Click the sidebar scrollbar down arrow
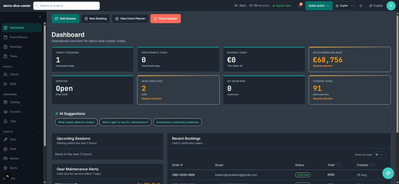This screenshot has height=184, width=399. [45, 182]
